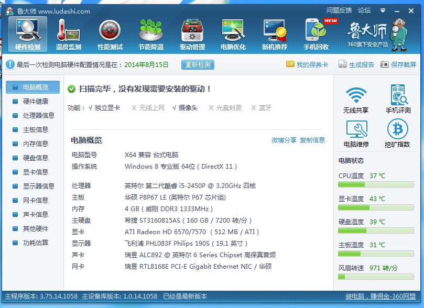Viewport: 424px width, 308px height.
Task: Click the detection date 2014年8月15日
Action: tap(146, 64)
